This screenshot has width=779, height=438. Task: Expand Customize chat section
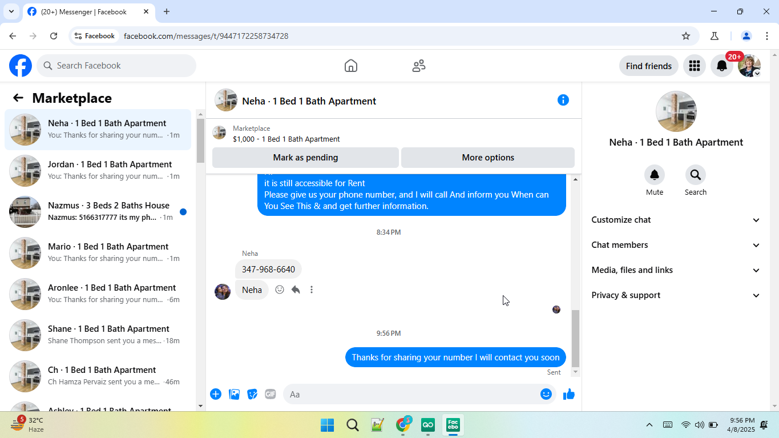pos(676,220)
